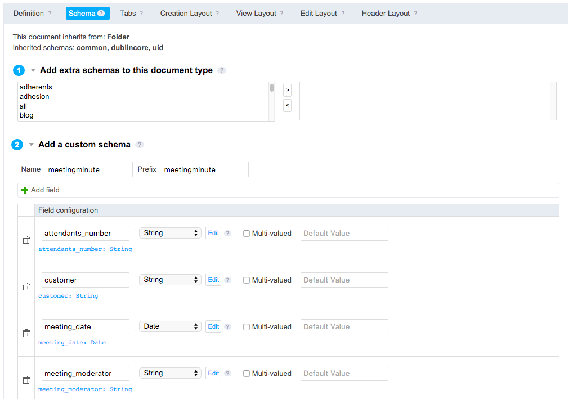Collapse the Add extra schemas section
The height and width of the screenshot is (399, 573).
point(33,71)
